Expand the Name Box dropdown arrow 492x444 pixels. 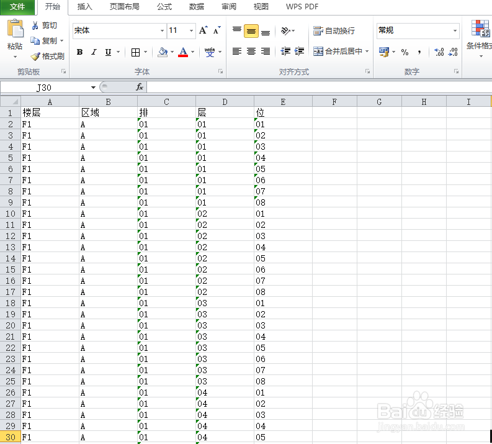click(x=93, y=88)
